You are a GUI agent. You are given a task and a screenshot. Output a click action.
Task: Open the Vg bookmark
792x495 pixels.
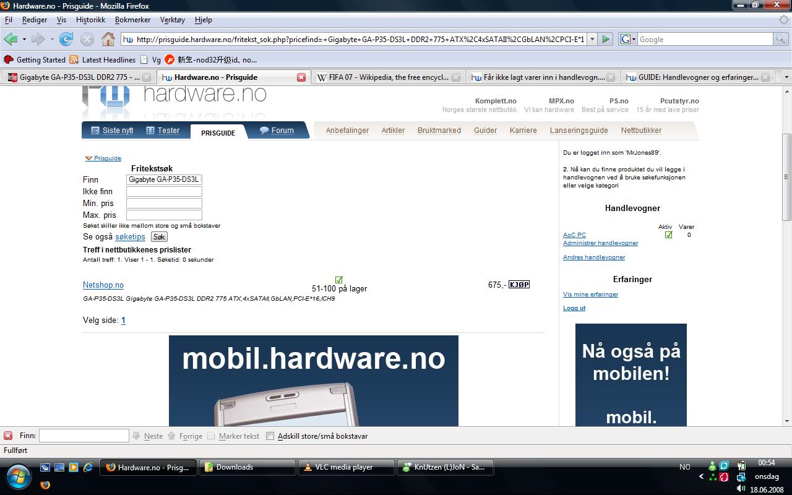click(150, 60)
